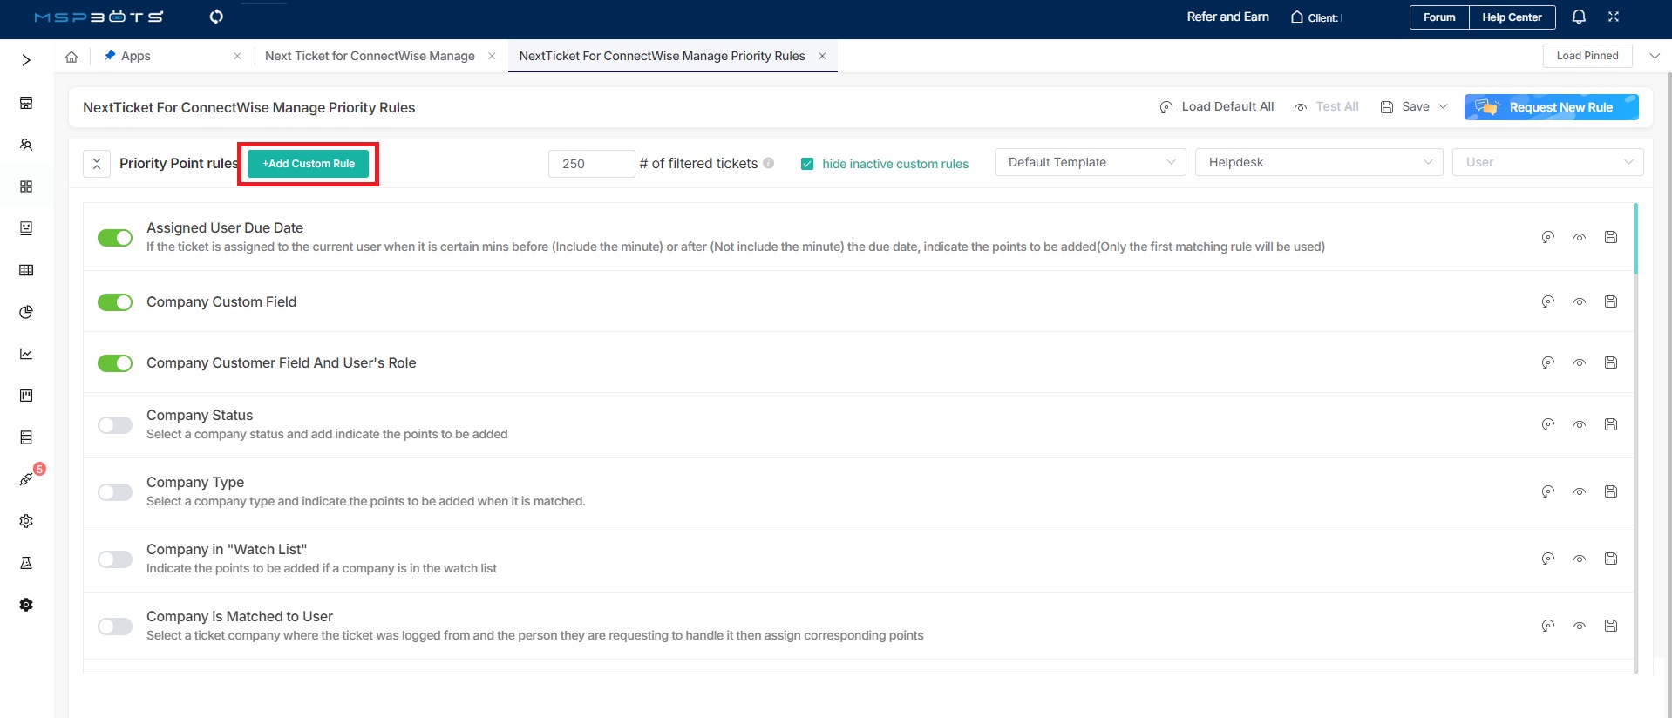Expand the chevron next to Load Pinned
The height and width of the screenshot is (718, 1672).
[x=1655, y=56]
